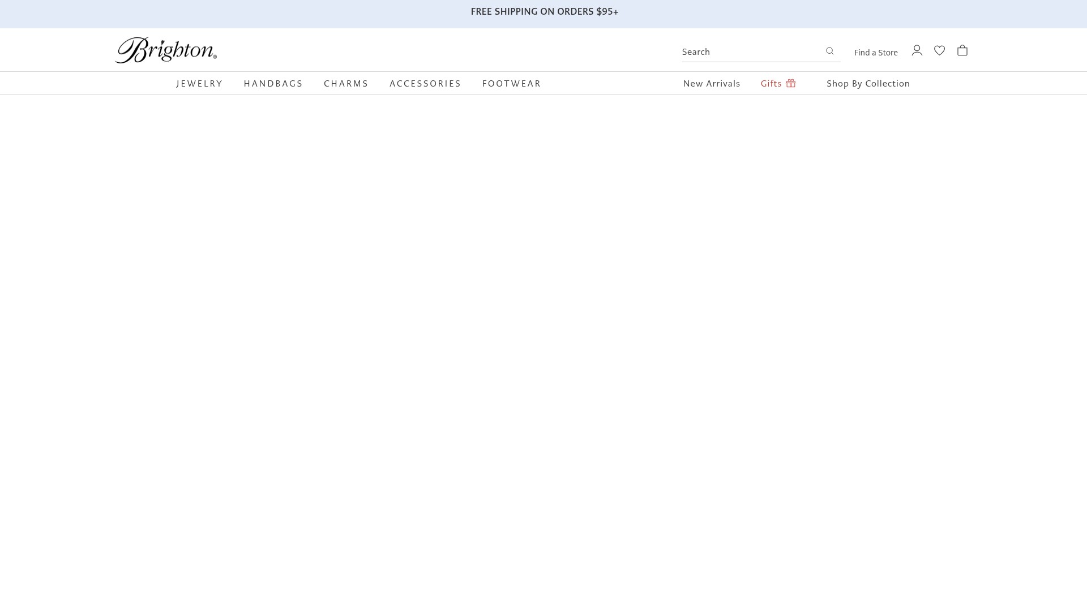Open the wishlist heart icon
Image resolution: width=1087 pixels, height=611 pixels.
940,50
